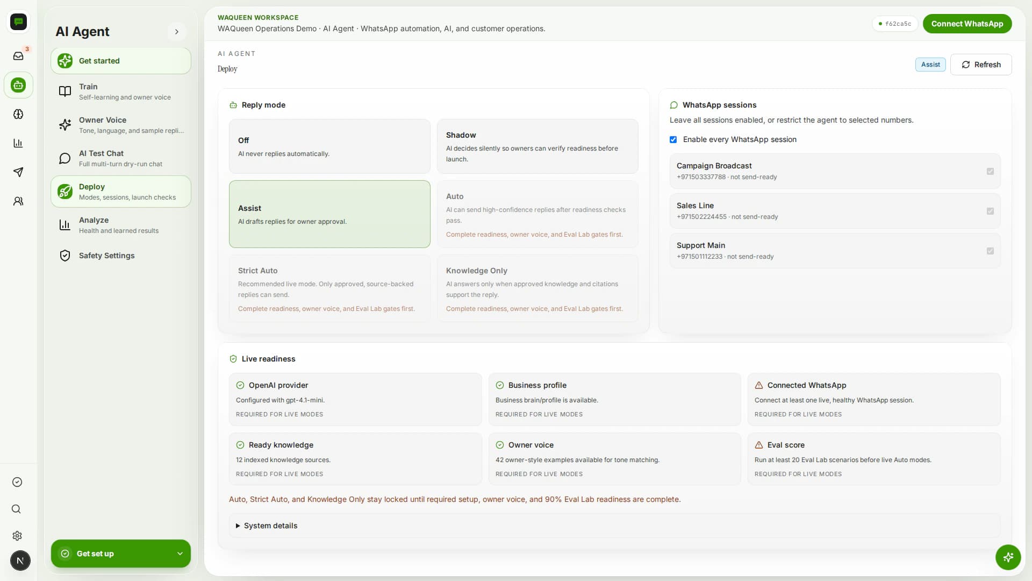Expand the Get set up dropdown
1032x581 pixels.
[x=121, y=554]
